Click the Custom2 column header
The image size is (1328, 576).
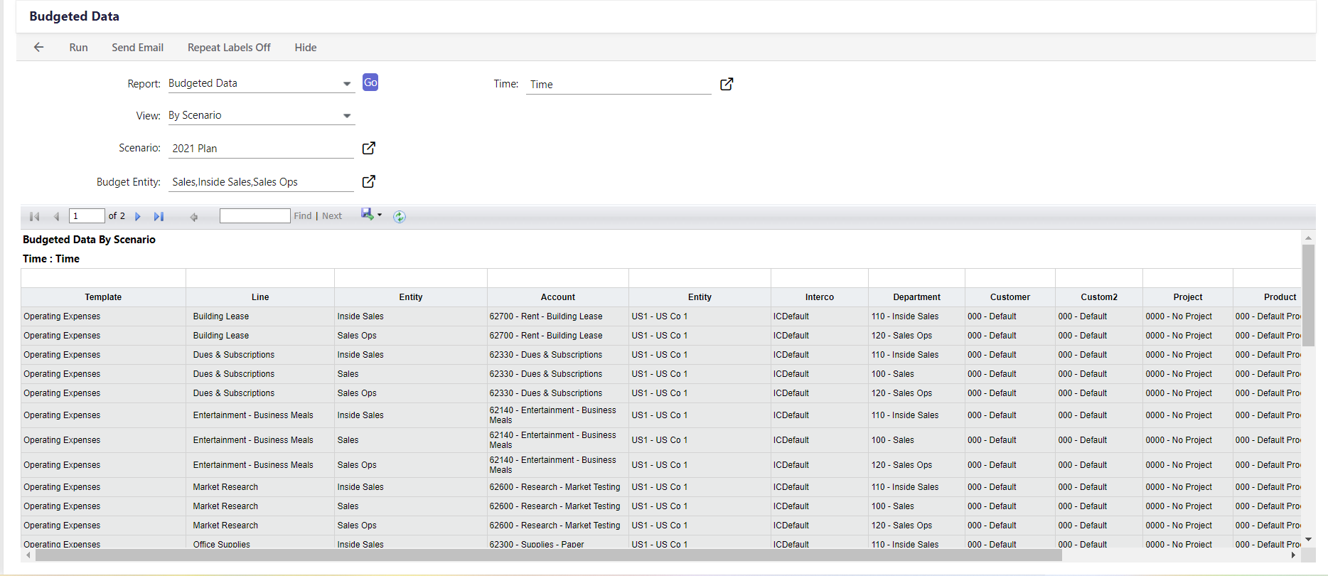coord(1099,297)
